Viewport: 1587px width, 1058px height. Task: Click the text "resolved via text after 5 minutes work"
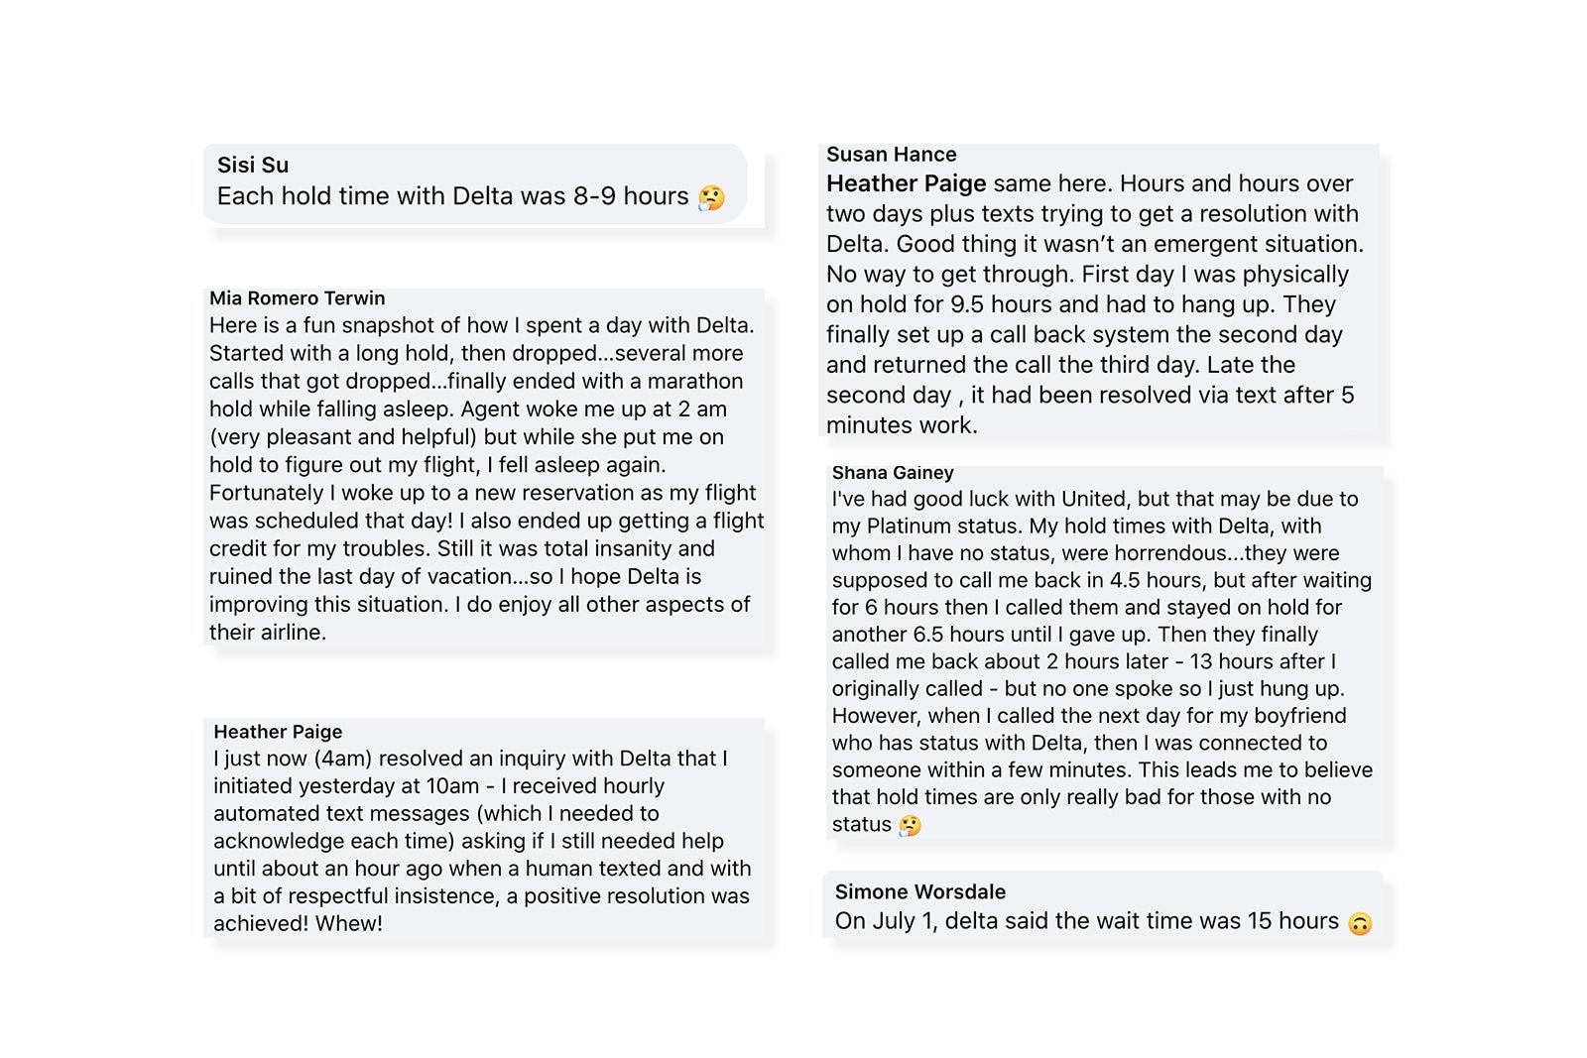tap(1090, 410)
